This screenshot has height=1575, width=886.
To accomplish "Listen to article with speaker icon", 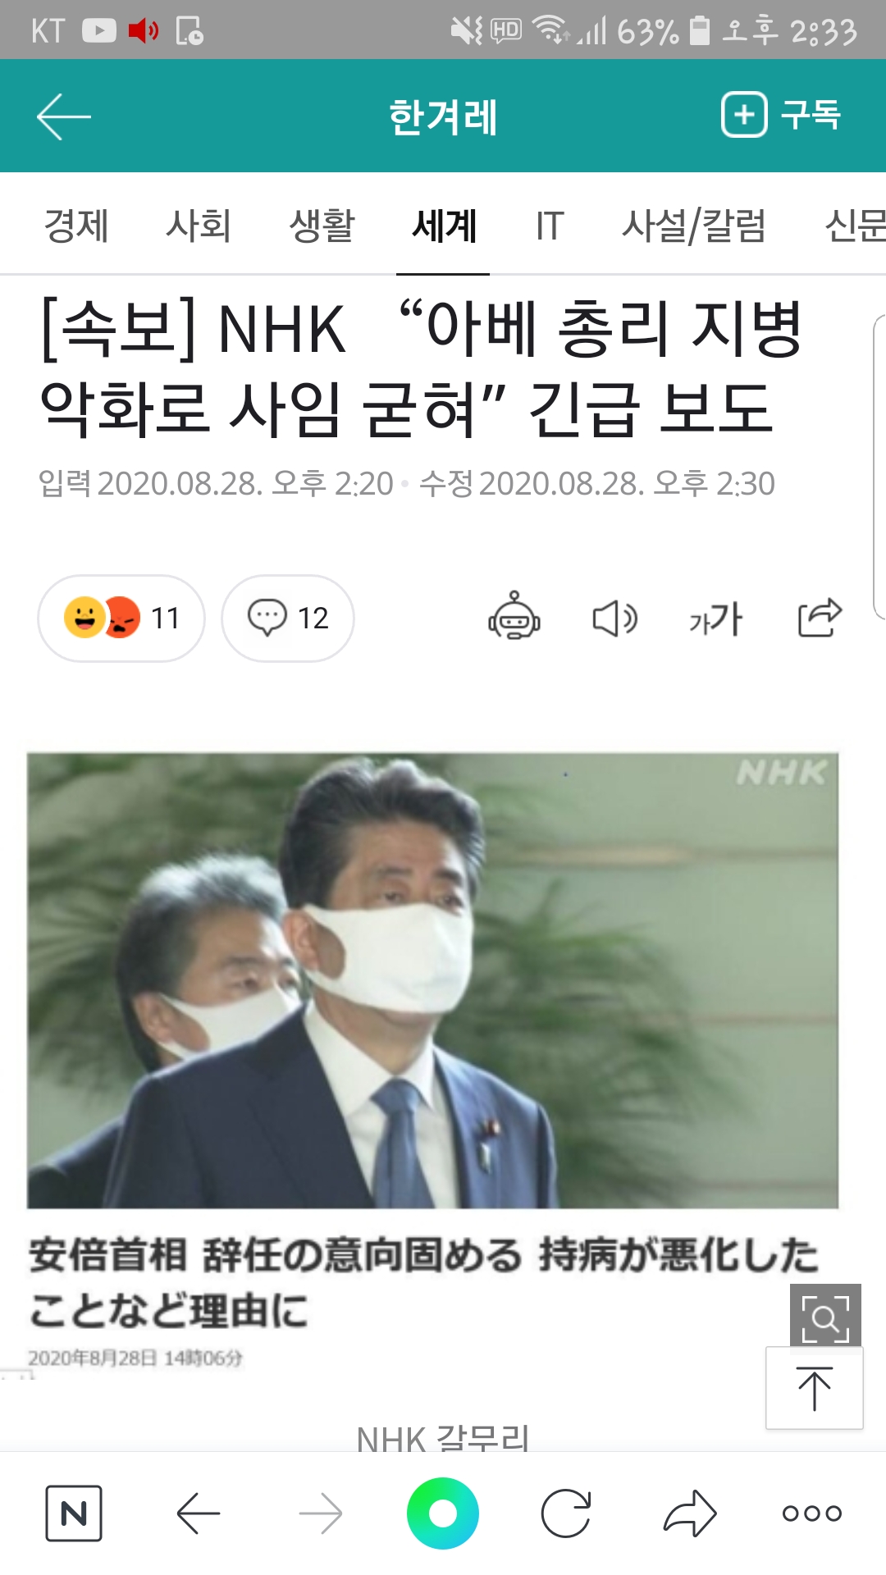I will tap(615, 619).
